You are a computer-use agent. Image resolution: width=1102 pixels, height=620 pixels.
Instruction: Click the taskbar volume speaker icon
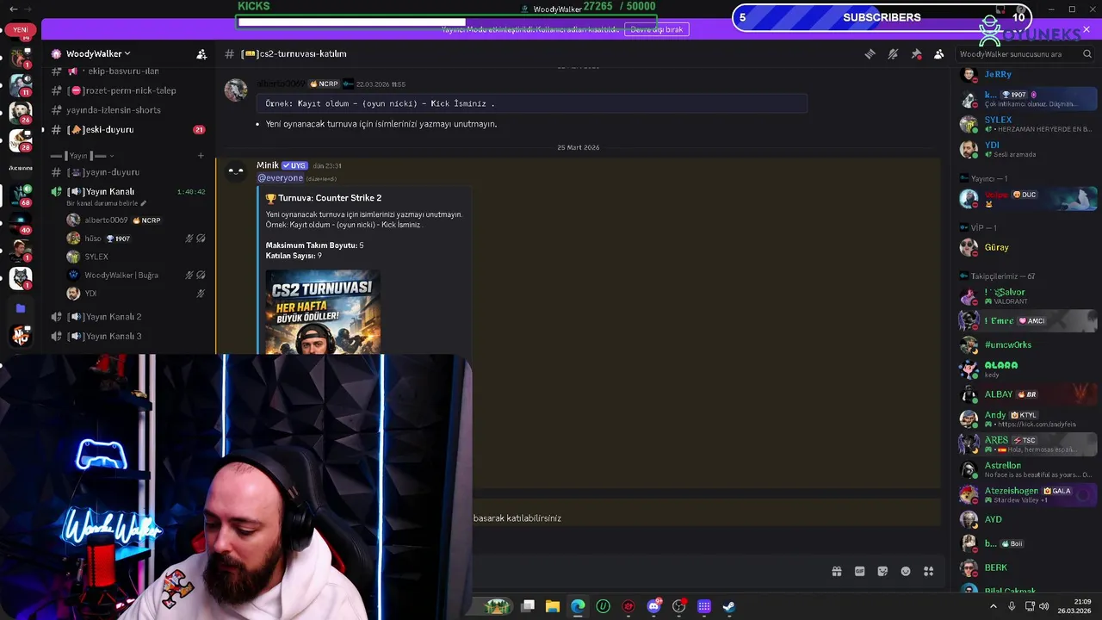pos(1044,606)
